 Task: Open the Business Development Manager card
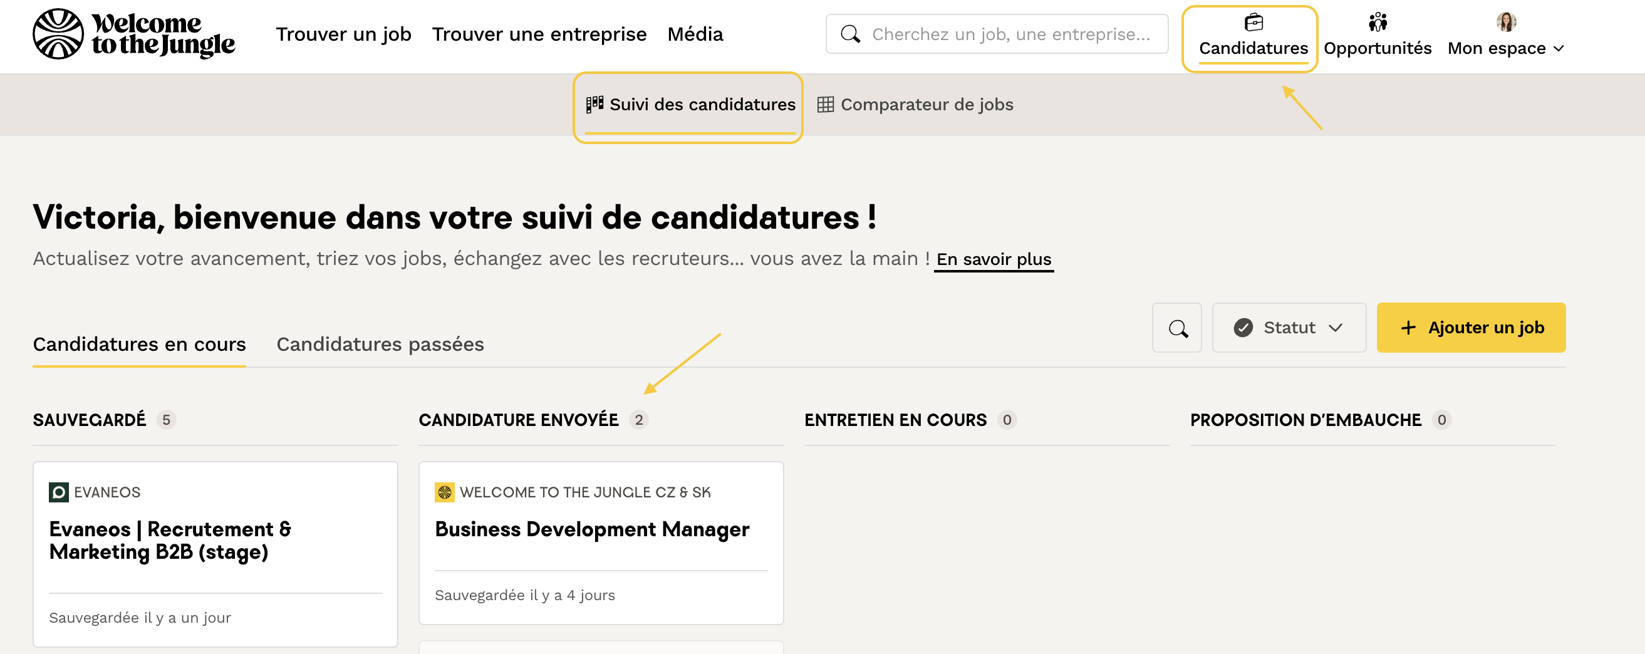point(591,529)
